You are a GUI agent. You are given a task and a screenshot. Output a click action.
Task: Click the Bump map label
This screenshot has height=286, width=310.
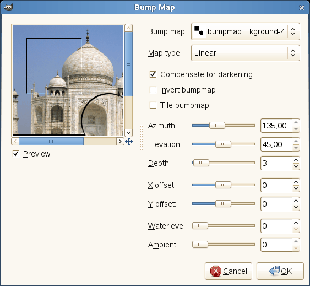167,31
